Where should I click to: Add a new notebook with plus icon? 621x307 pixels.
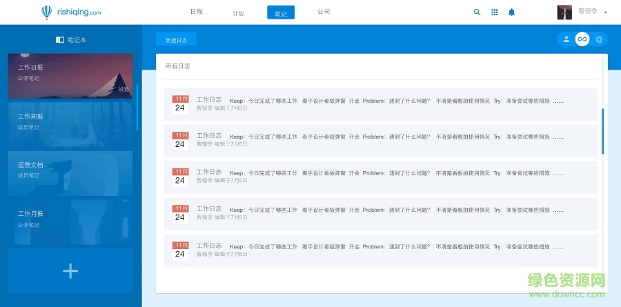70,271
